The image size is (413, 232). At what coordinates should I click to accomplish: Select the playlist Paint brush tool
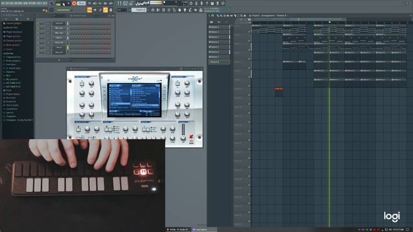(x=221, y=15)
